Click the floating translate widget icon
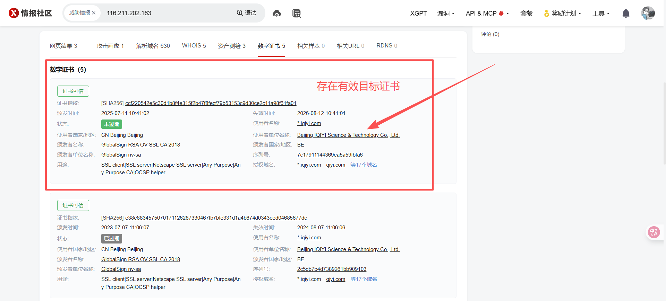The image size is (666, 301). pyautogui.click(x=654, y=232)
